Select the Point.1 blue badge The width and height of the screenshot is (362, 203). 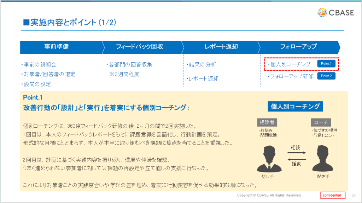point(326,64)
